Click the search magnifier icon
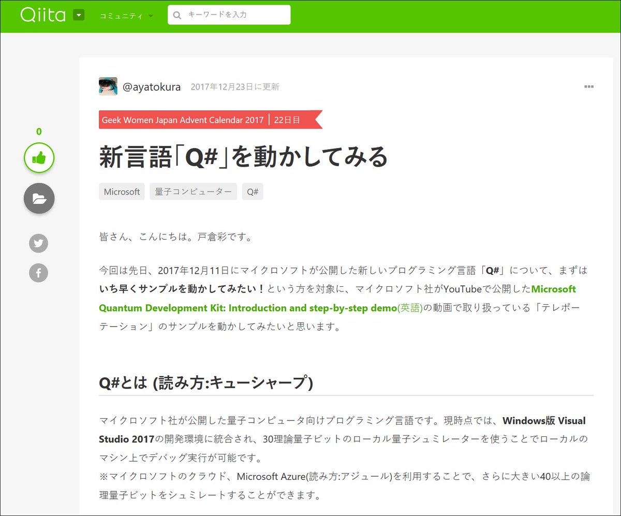Image resolution: width=621 pixels, height=516 pixels. [x=177, y=15]
